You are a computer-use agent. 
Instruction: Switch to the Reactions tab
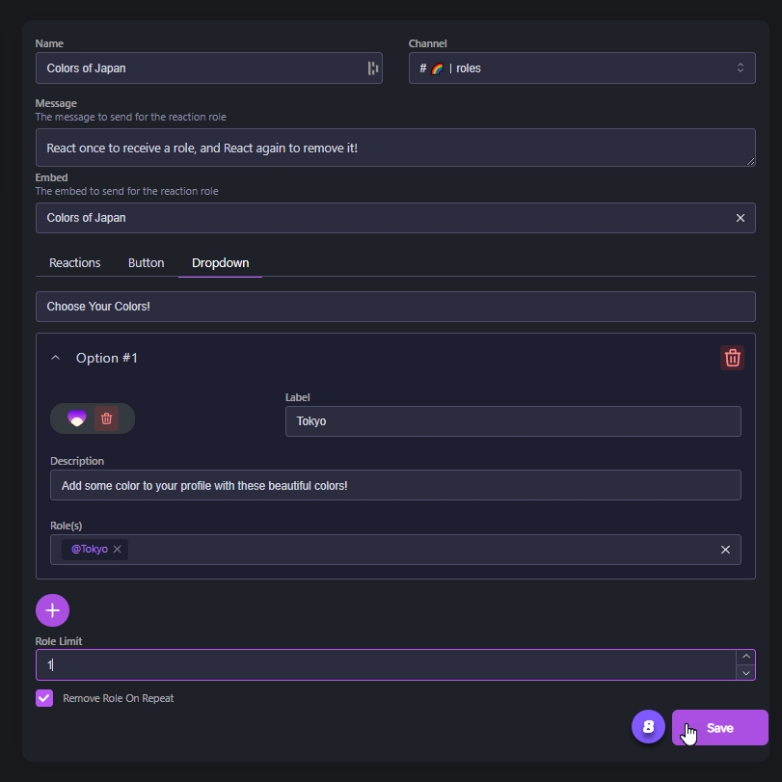tap(75, 263)
